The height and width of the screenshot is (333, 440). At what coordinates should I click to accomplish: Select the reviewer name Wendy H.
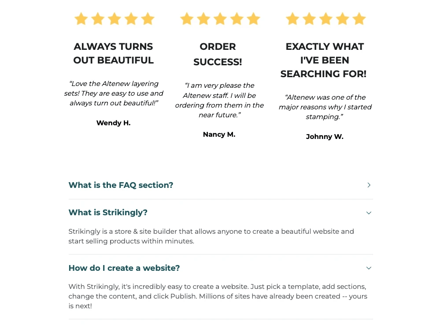tap(113, 123)
